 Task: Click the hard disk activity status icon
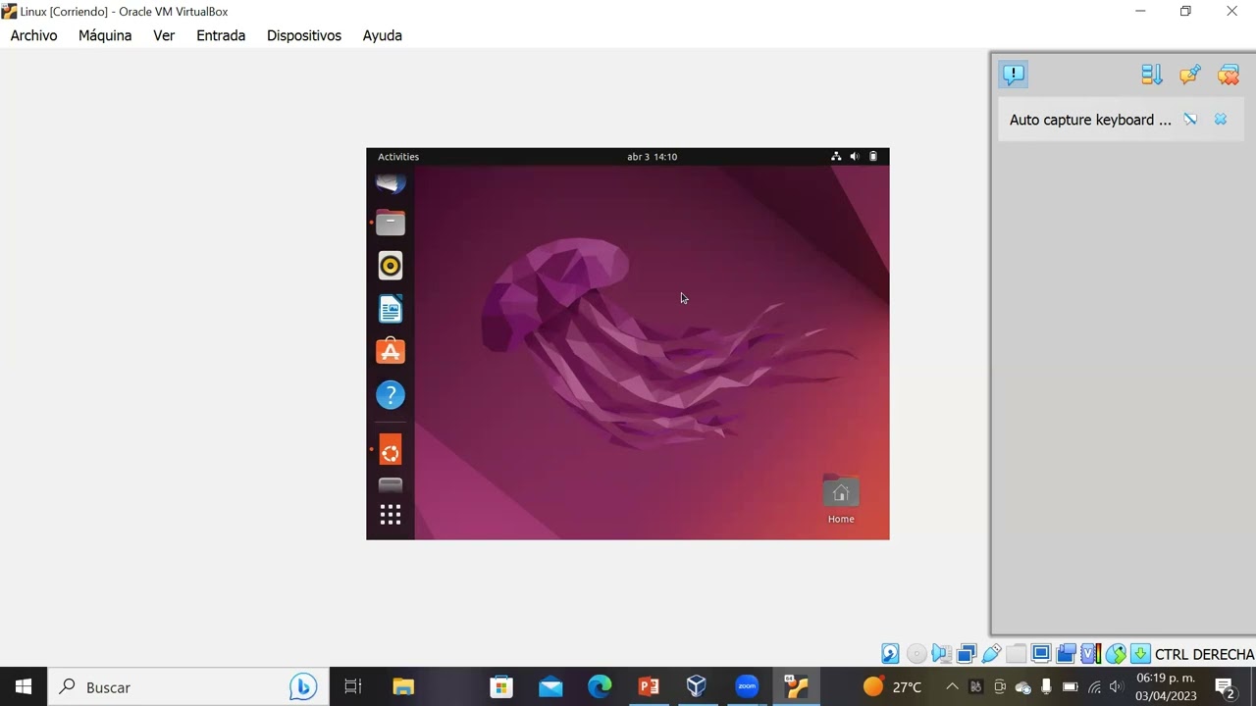point(890,654)
